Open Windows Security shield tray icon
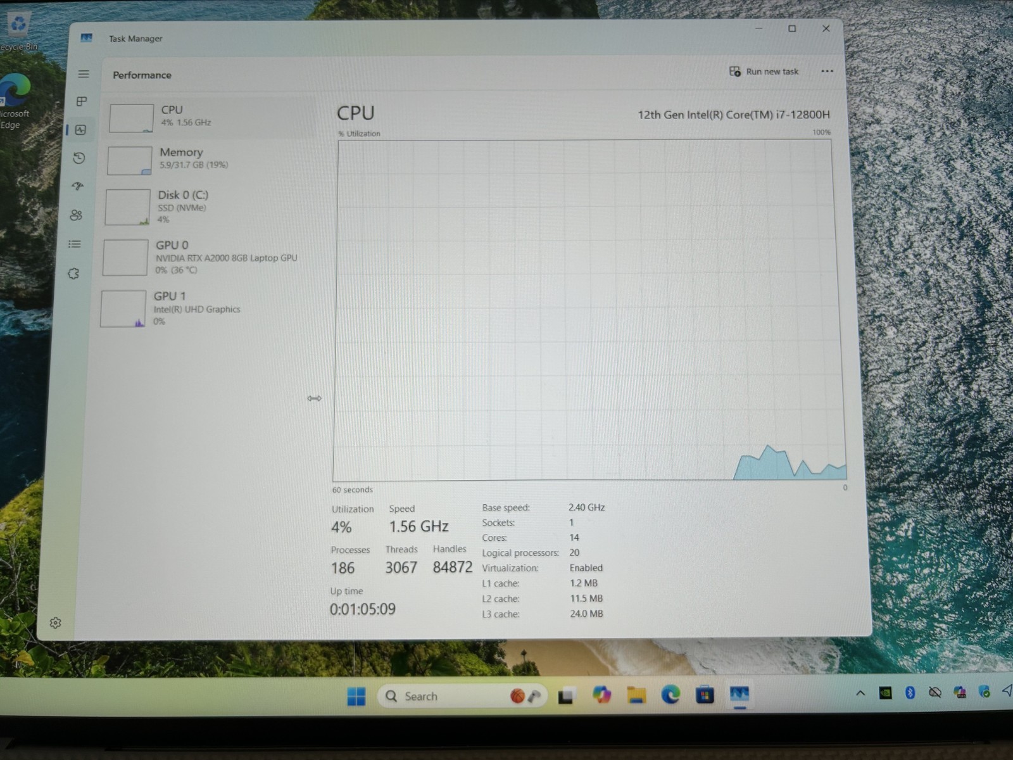The width and height of the screenshot is (1013, 760). pos(984,691)
